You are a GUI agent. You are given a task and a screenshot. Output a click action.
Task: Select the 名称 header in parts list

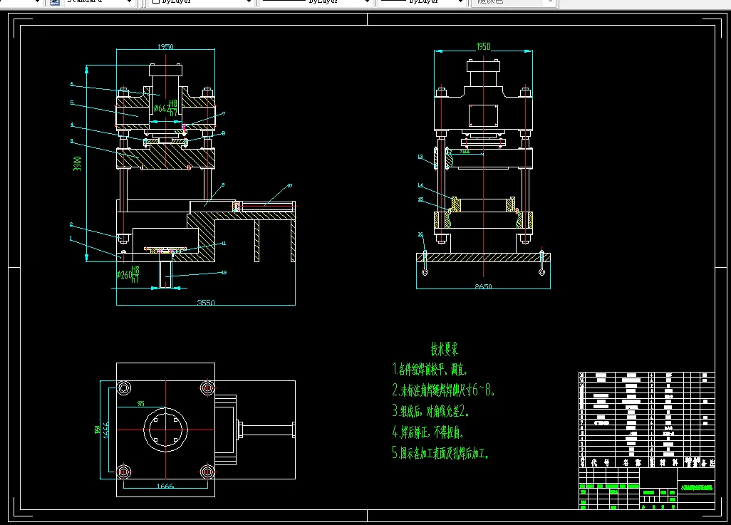coord(632,462)
